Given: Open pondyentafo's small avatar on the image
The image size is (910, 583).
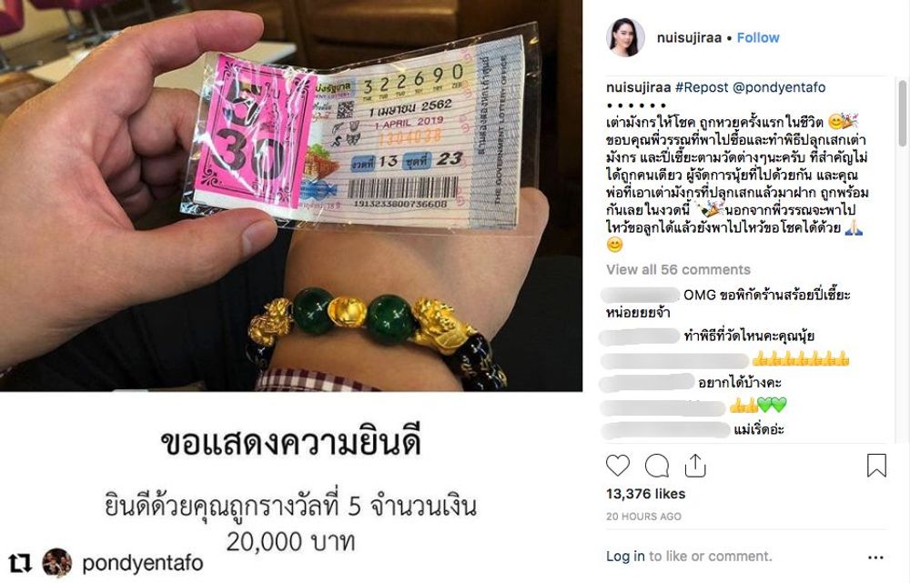Looking at the screenshot, I should 56,563.
